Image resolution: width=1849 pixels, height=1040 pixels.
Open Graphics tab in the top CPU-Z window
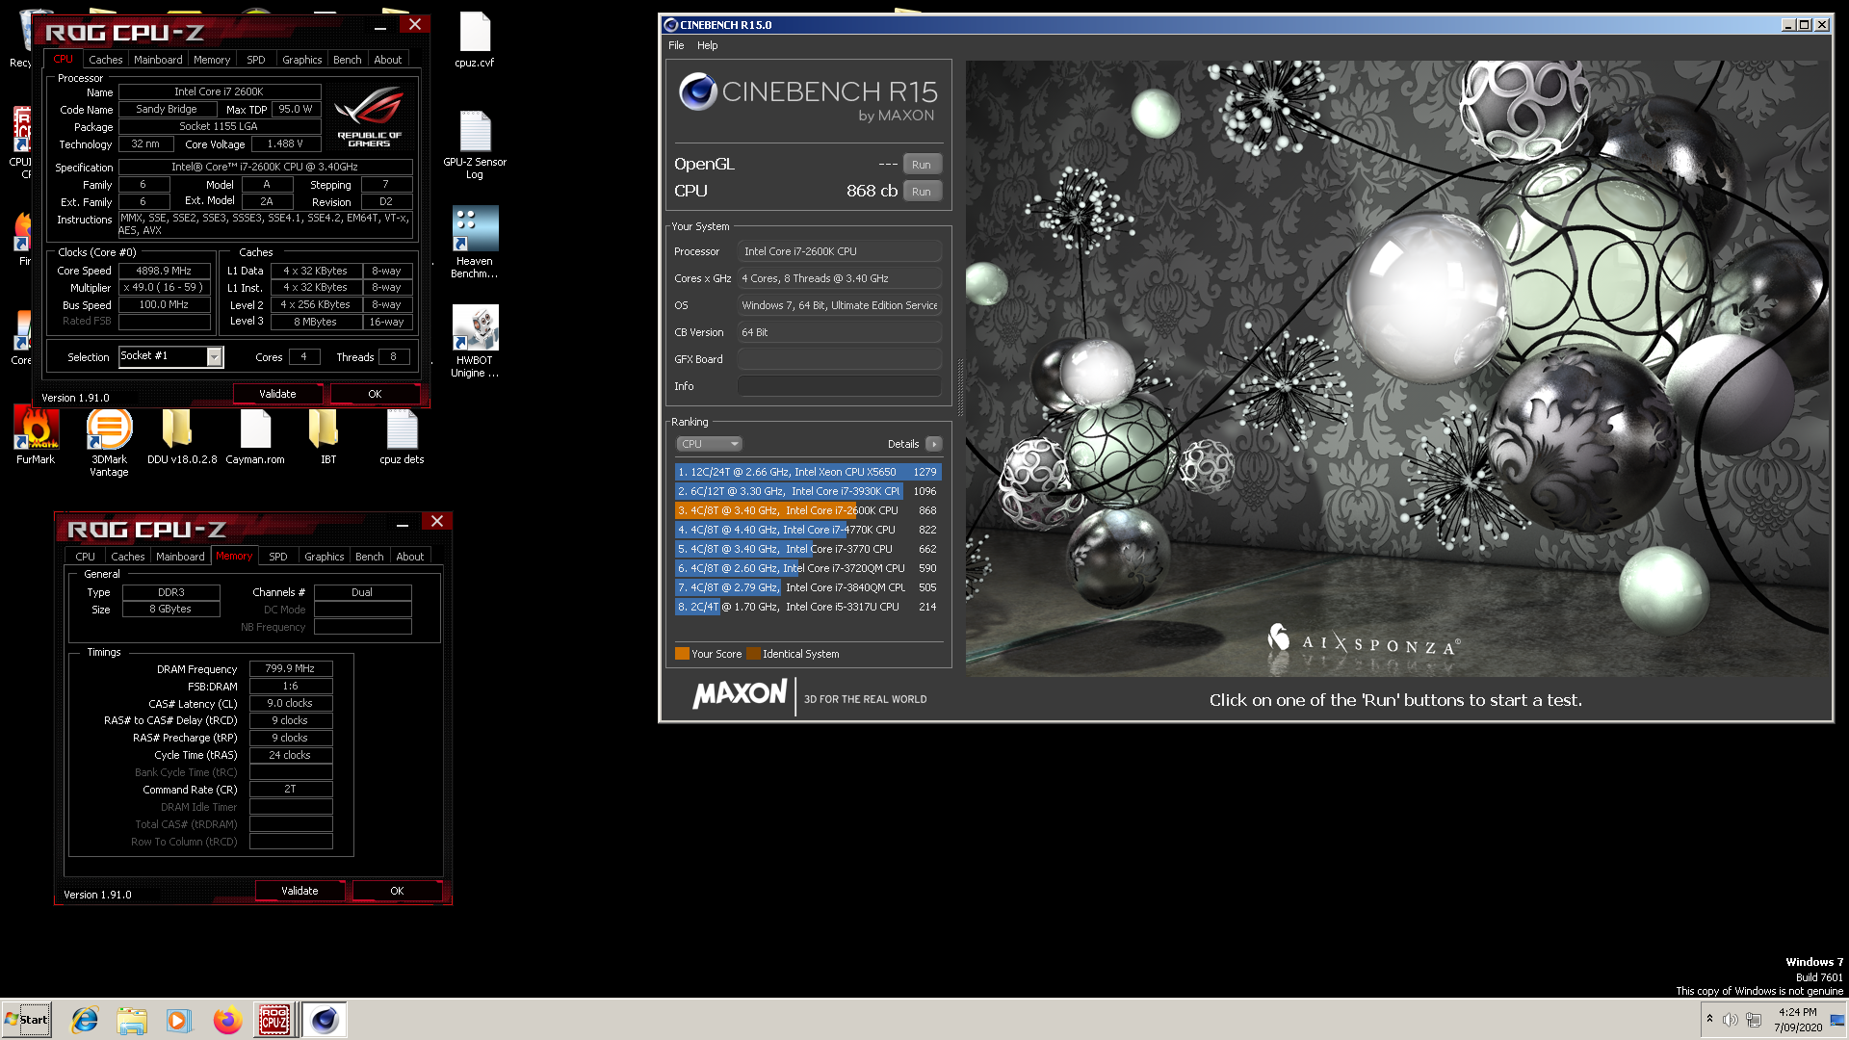click(302, 60)
